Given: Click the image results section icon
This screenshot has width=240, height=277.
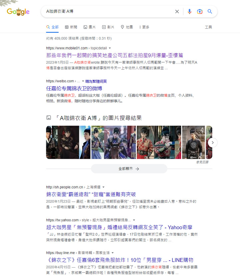Looking at the screenshot, I should click(x=49, y=118).
